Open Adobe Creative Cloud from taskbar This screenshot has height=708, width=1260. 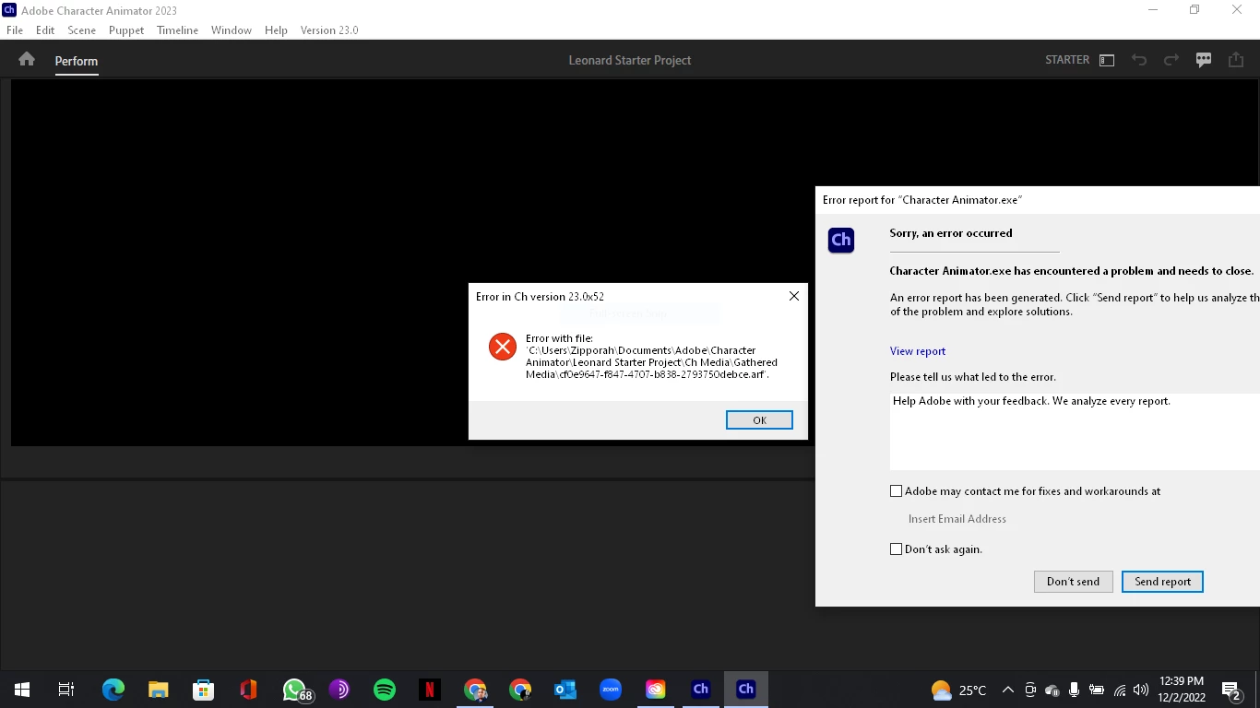click(656, 690)
